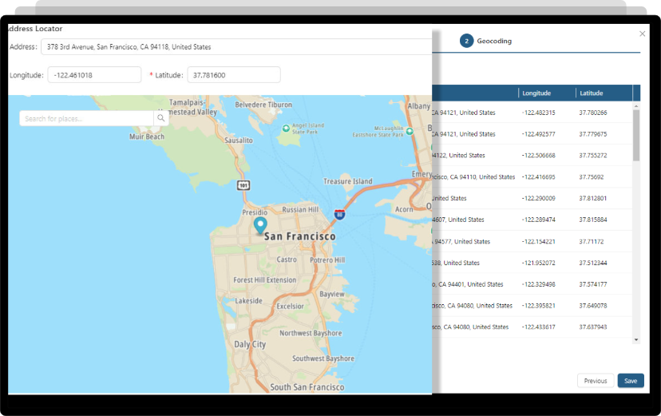
Task: Click the Bayview label on the map
Action: click(332, 294)
